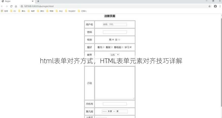Click the 第几周 week picker field

115,111
